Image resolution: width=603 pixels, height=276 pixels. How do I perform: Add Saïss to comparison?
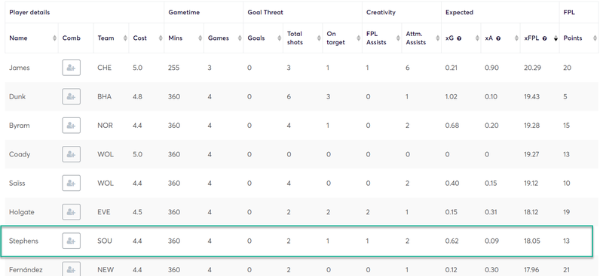[71, 183]
